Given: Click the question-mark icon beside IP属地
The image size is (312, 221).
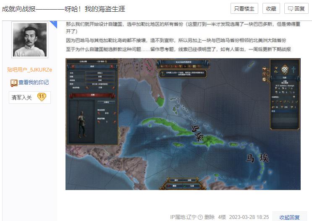Looking at the screenshot, I should [x=200, y=217].
